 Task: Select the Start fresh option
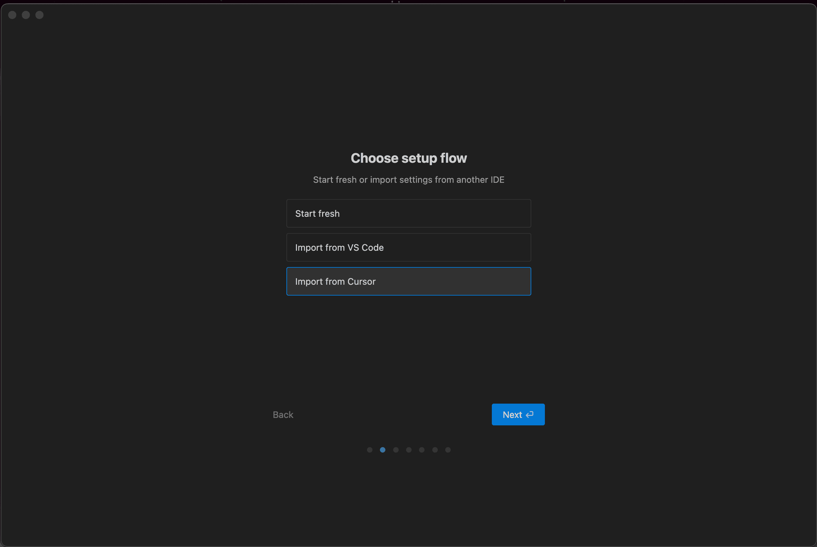click(x=408, y=213)
